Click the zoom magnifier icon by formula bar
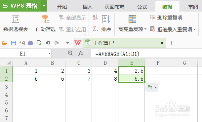Screen dimensions: 202x122 pyautogui.click(x=70, y=53)
